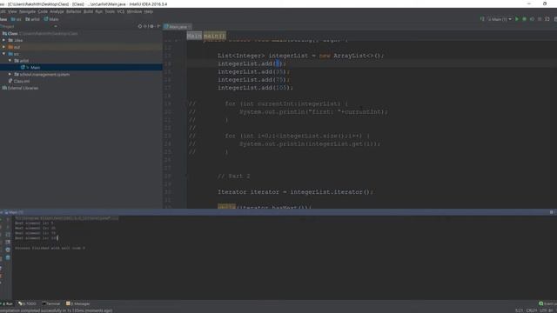
Task: Toggle scroll-to-end icon in Run console
Action: point(8,242)
